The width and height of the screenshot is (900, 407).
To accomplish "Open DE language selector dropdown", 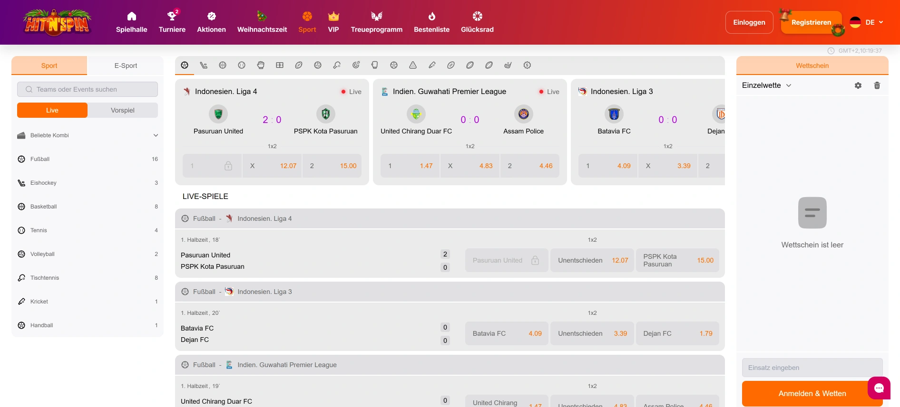I will tap(867, 22).
